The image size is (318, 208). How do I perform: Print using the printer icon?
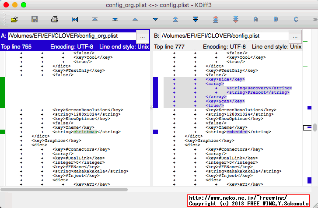click(x=55, y=20)
